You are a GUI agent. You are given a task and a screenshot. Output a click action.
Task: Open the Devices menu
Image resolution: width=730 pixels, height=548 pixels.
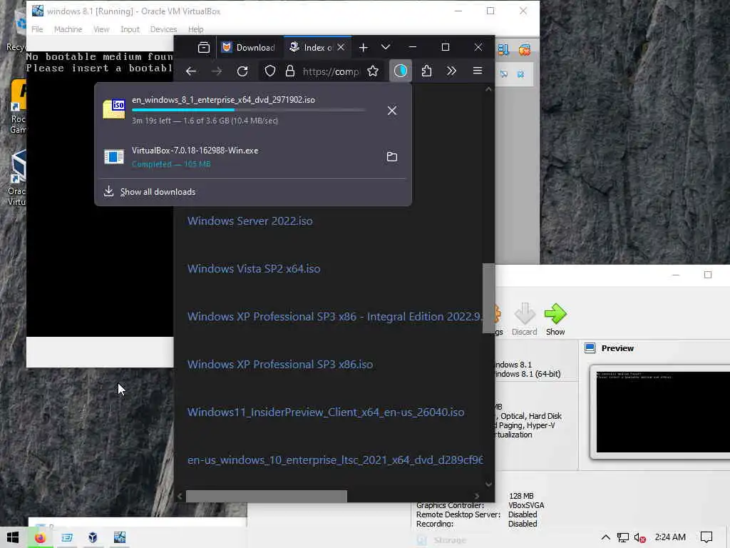pos(163,29)
